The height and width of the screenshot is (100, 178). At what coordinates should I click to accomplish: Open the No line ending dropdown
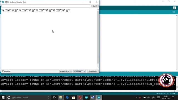tap(66, 71)
